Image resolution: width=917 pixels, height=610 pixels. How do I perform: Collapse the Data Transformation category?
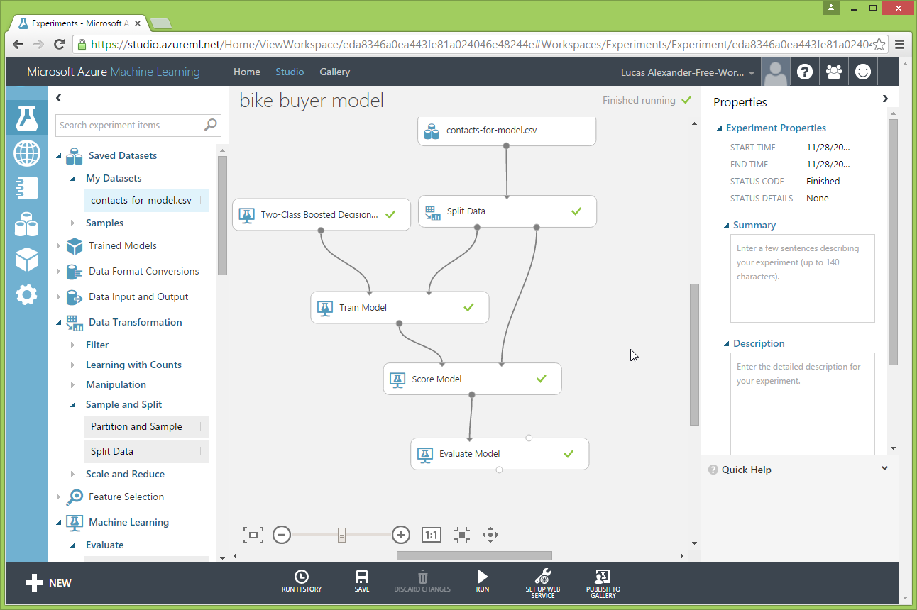tap(59, 323)
